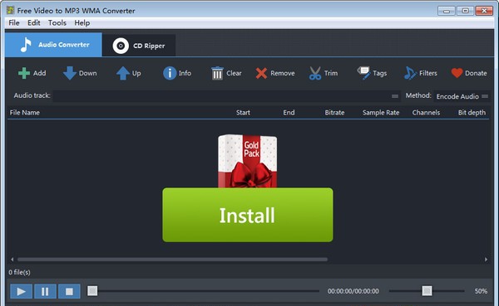Click the Bit depth column header
The image size is (499, 306).
(472, 113)
